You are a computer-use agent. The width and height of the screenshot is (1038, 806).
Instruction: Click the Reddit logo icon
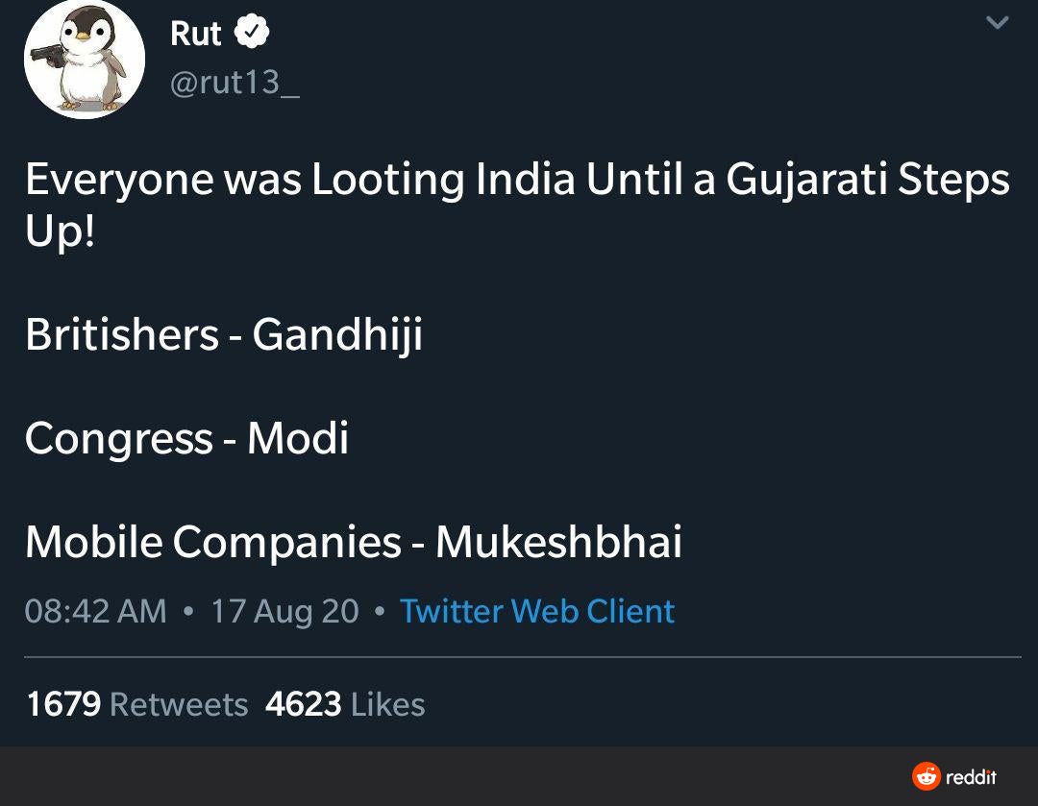pyautogui.click(x=927, y=776)
